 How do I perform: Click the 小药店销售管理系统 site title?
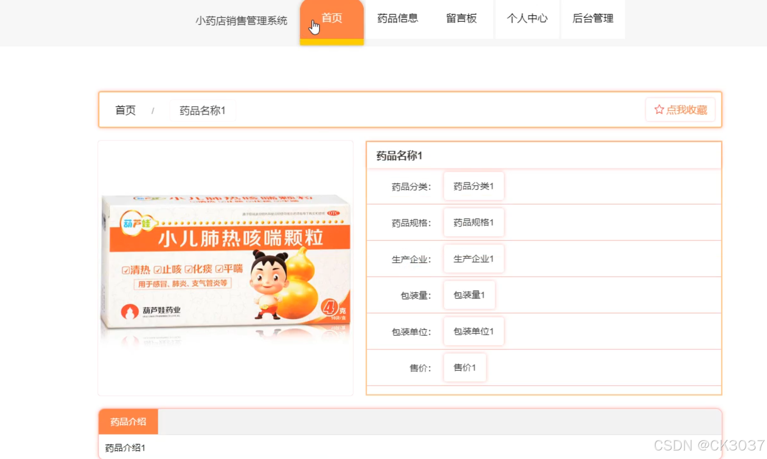pyautogui.click(x=241, y=21)
